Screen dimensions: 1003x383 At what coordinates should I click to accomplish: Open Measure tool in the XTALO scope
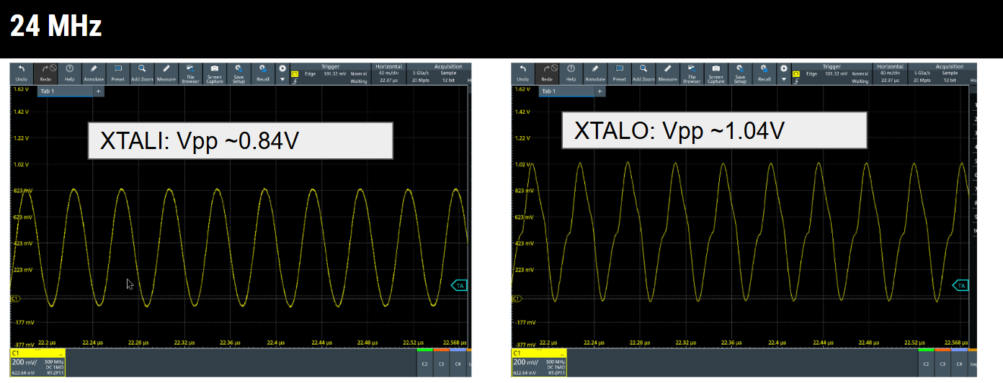(668, 73)
